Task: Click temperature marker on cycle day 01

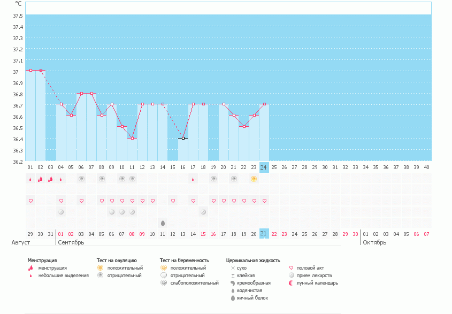Action: coord(30,70)
